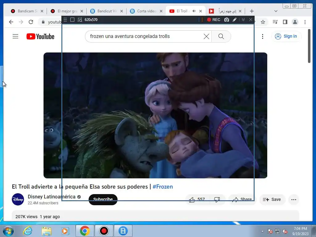Screen dimensions: 316x237
Task: Close the Bandicam recording rectangle
Action: 251,19
